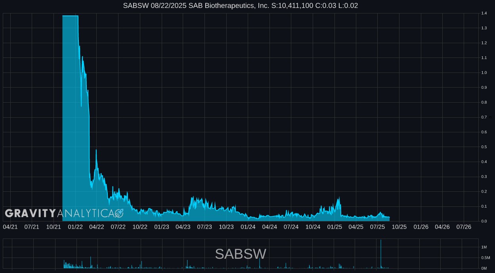Click the 07/22 date label on x-axis

coord(118,227)
